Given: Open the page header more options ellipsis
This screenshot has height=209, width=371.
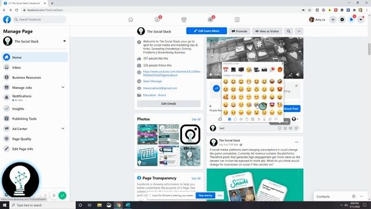Looking at the screenshot, I should point(299,31).
